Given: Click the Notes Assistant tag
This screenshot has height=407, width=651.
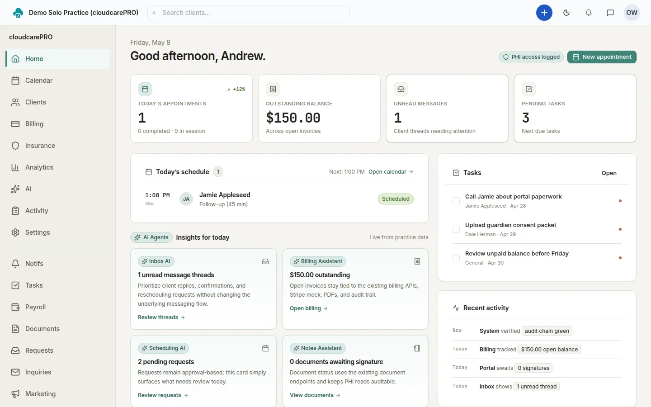Looking at the screenshot, I should tap(318, 348).
